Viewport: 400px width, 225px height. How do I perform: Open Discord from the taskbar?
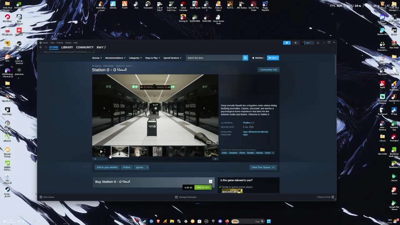(220, 221)
